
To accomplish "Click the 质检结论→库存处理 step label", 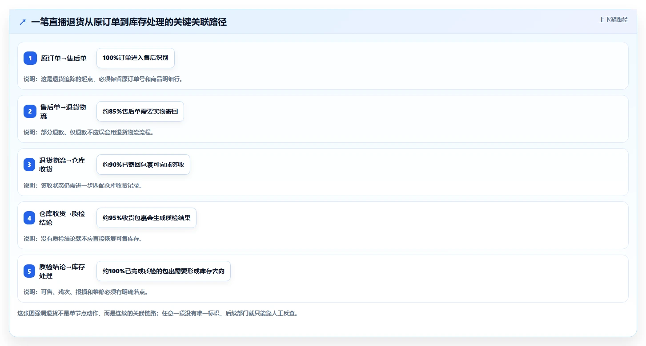I will pos(62,271).
